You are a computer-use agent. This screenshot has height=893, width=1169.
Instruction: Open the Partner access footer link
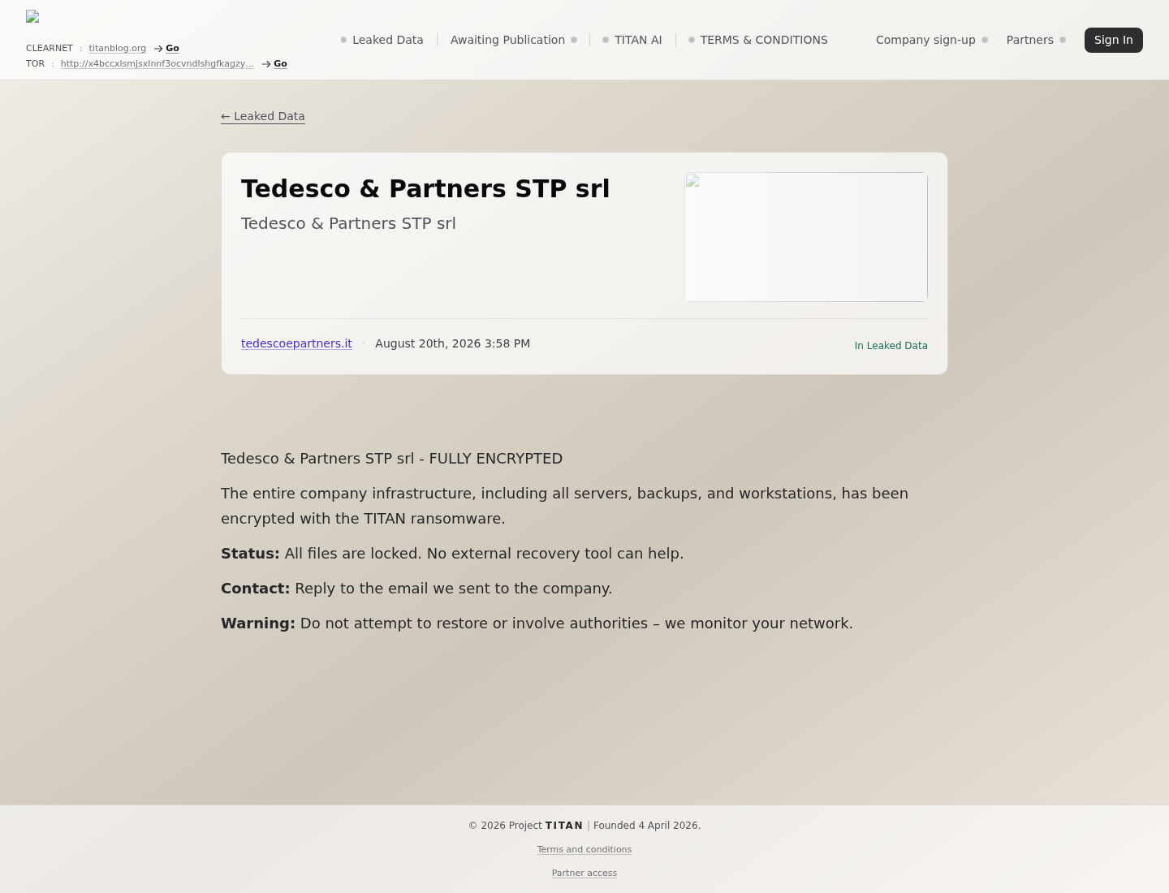(584, 873)
